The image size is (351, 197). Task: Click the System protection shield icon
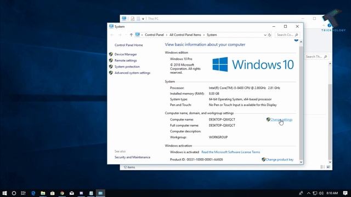(111, 67)
